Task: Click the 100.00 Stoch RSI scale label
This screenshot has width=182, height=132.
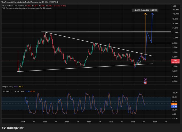Action: tap(175, 93)
